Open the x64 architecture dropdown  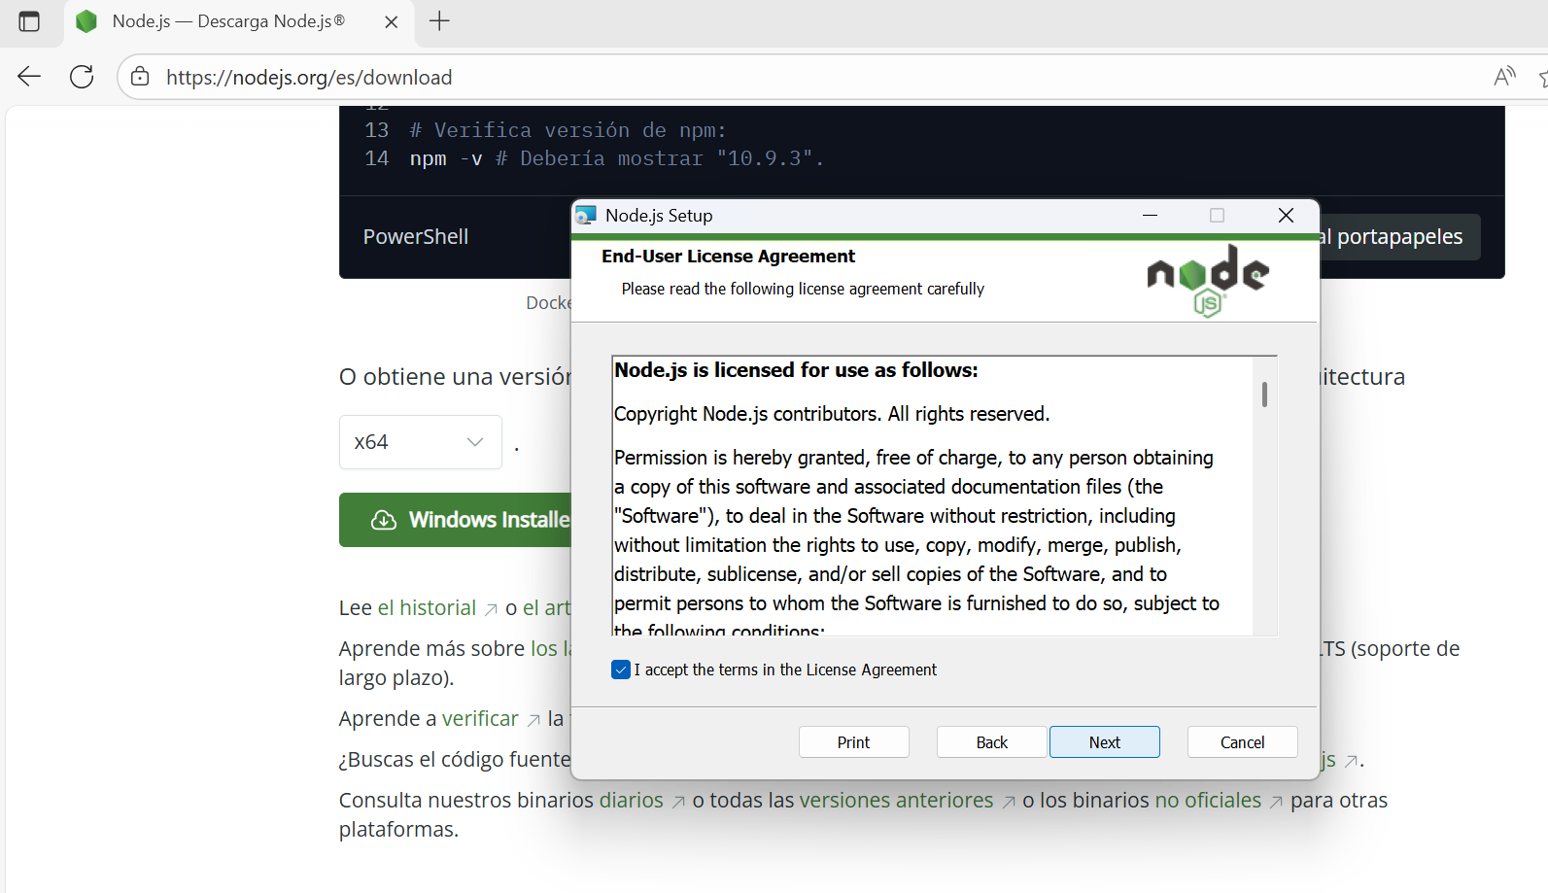pos(420,442)
